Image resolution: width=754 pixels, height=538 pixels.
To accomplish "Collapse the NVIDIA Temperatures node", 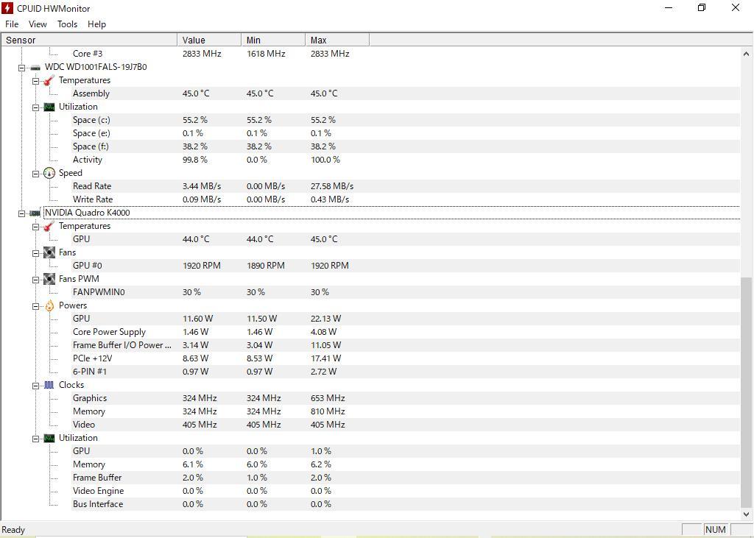I will [35, 227].
